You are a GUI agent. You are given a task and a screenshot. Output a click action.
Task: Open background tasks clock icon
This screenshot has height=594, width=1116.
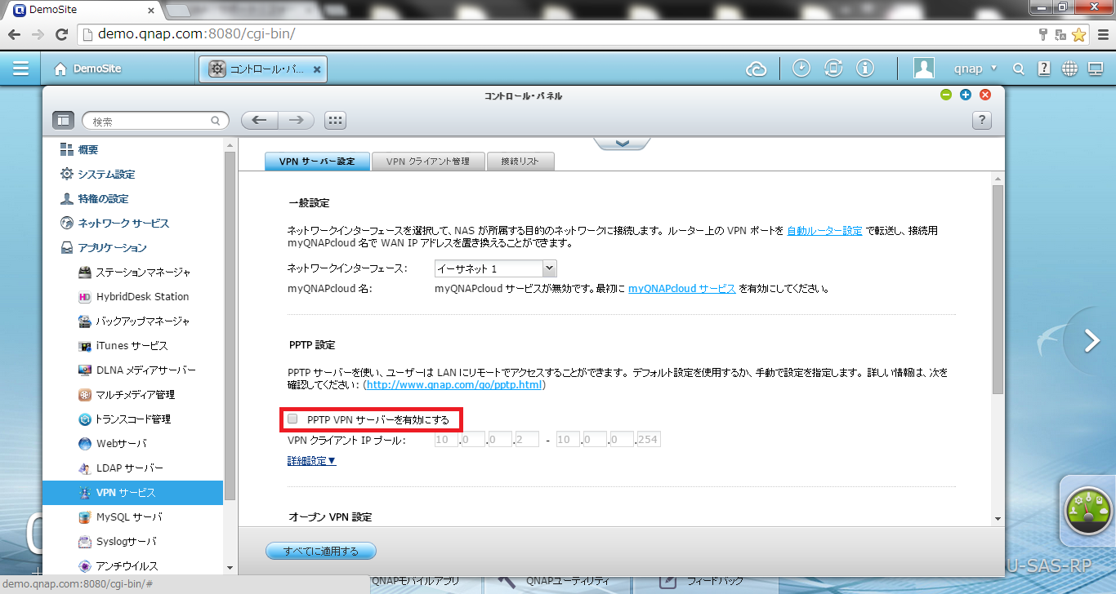[801, 69]
